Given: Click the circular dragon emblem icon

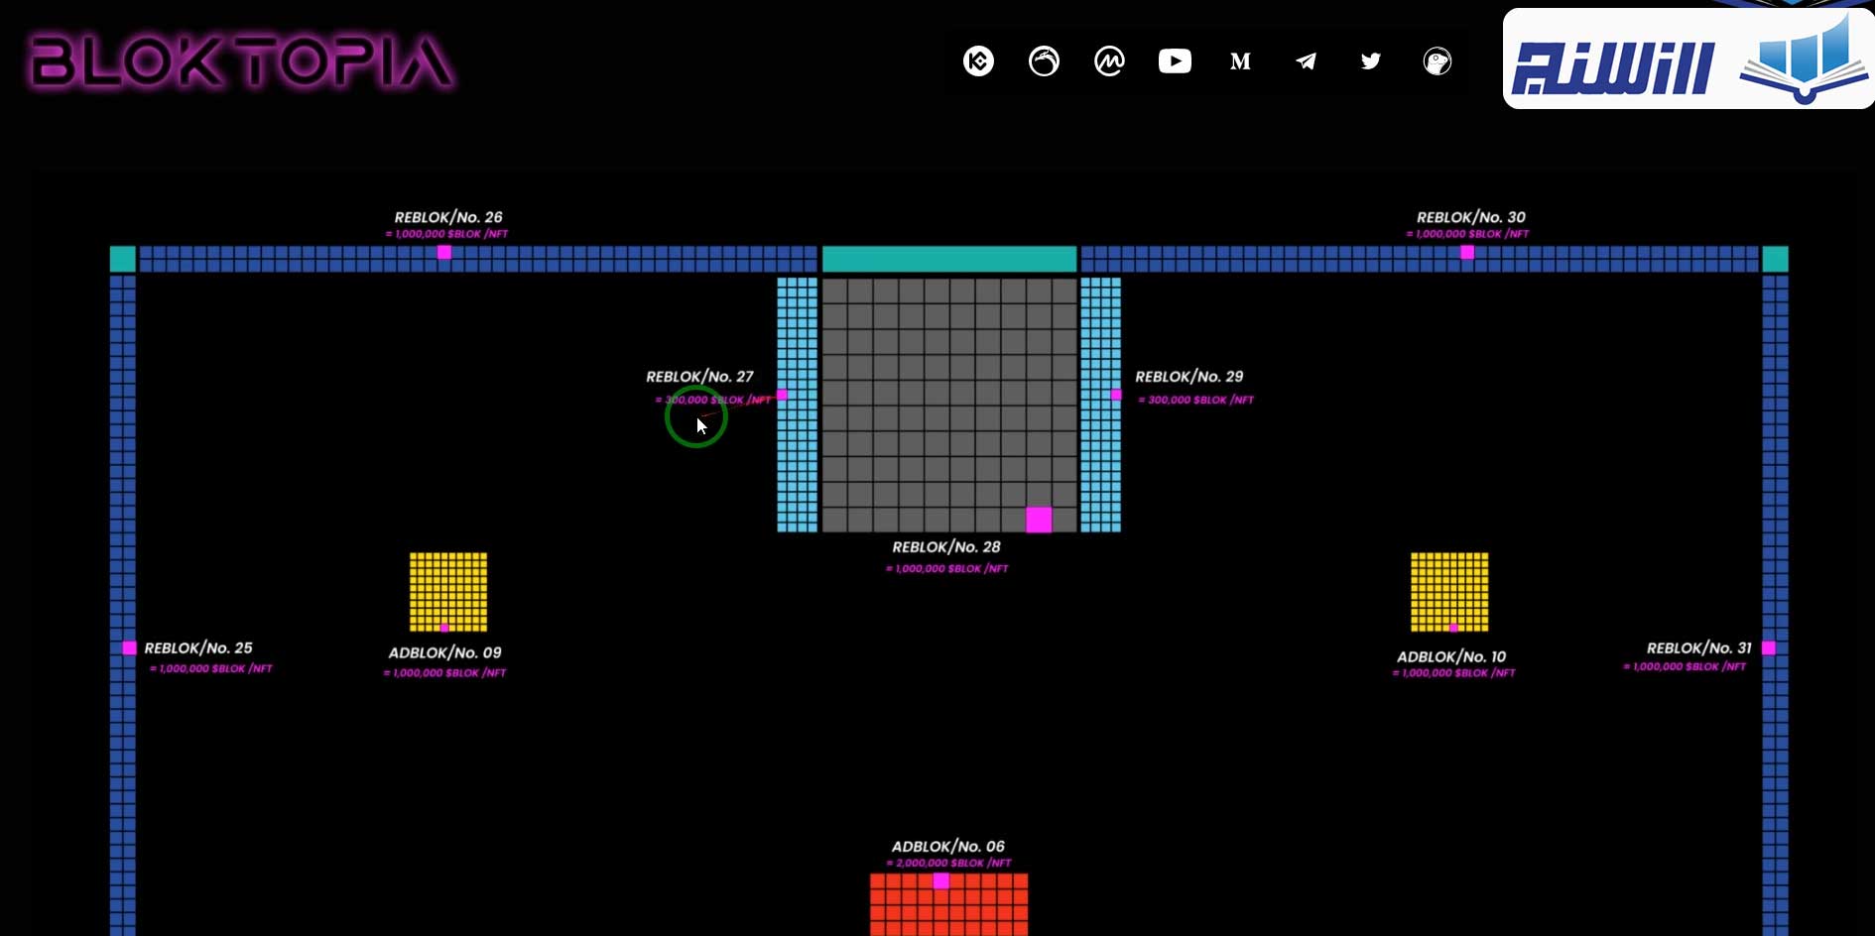Looking at the screenshot, I should tap(1044, 61).
